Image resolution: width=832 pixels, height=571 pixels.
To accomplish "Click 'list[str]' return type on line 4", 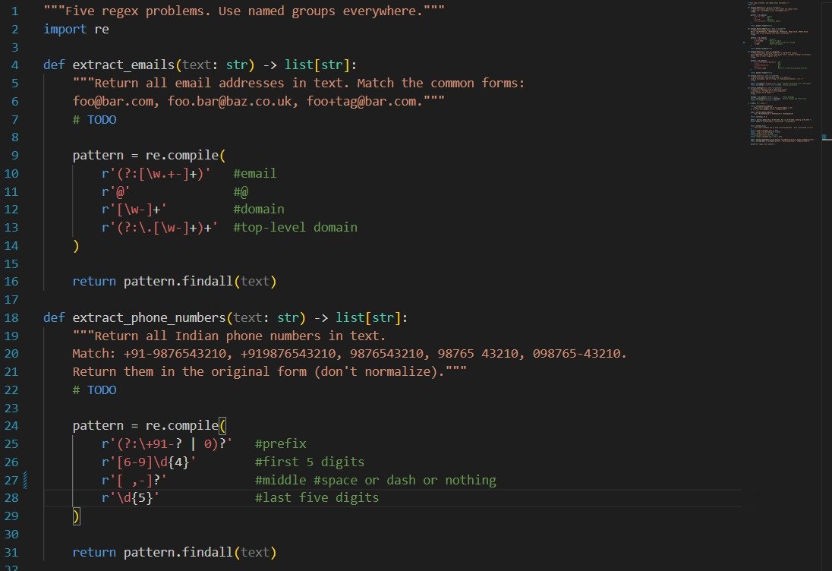I will click(317, 65).
